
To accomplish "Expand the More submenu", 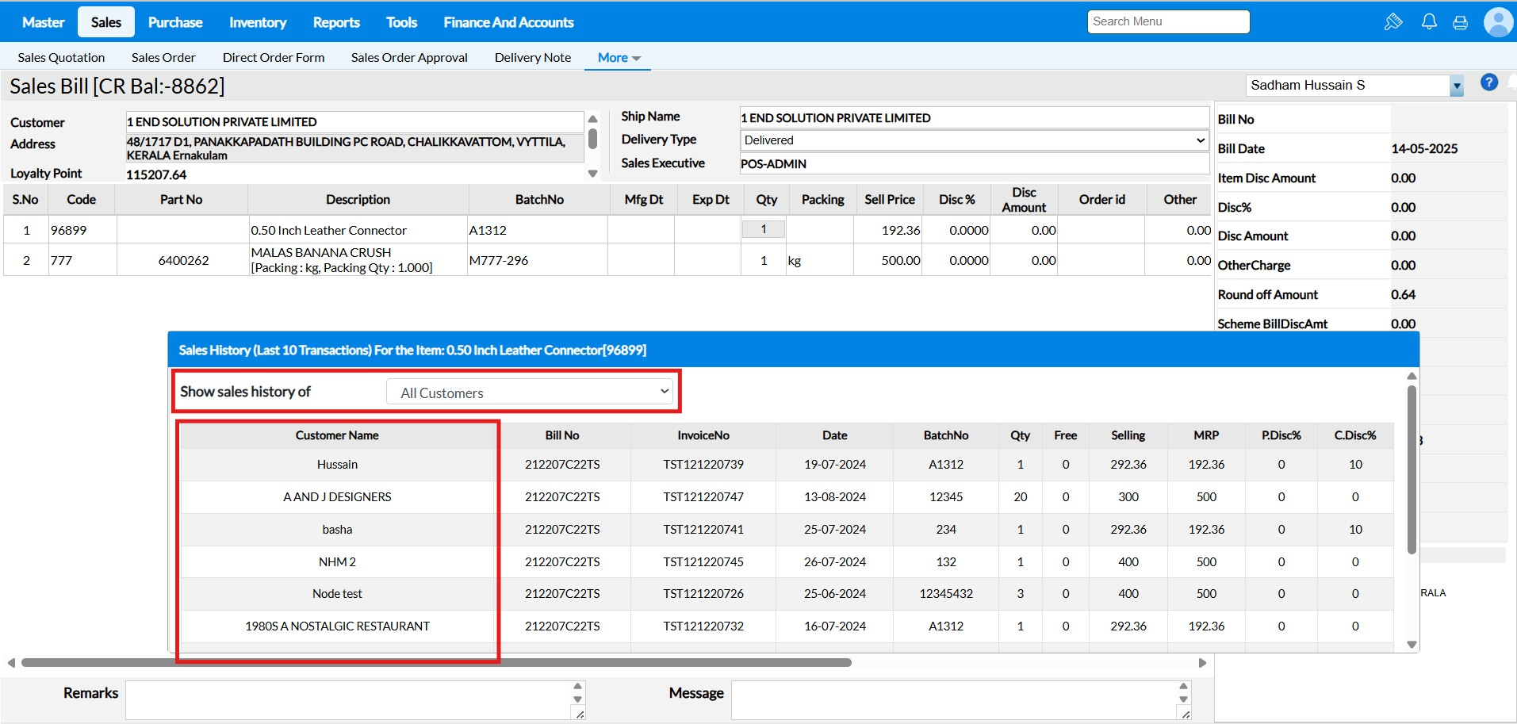I will (619, 58).
